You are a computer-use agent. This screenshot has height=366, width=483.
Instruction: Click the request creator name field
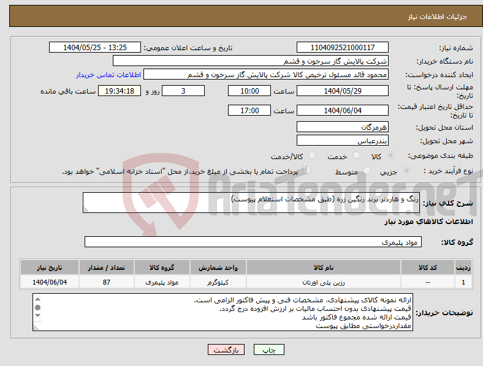coord(266,75)
